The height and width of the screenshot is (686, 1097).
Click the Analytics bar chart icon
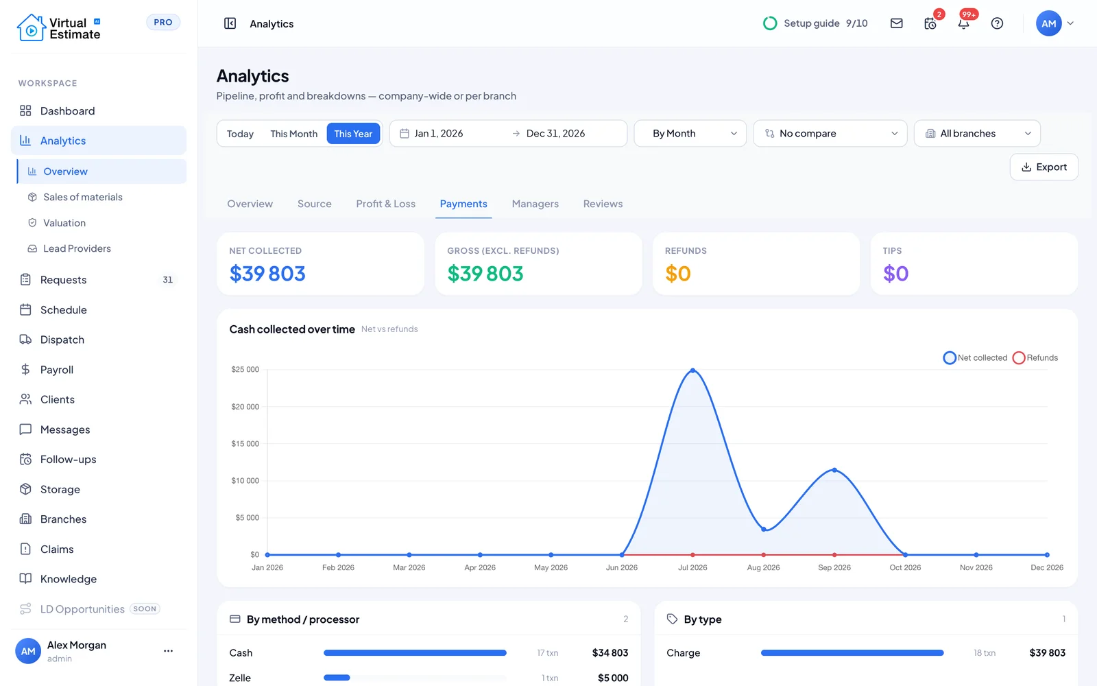pyautogui.click(x=25, y=141)
